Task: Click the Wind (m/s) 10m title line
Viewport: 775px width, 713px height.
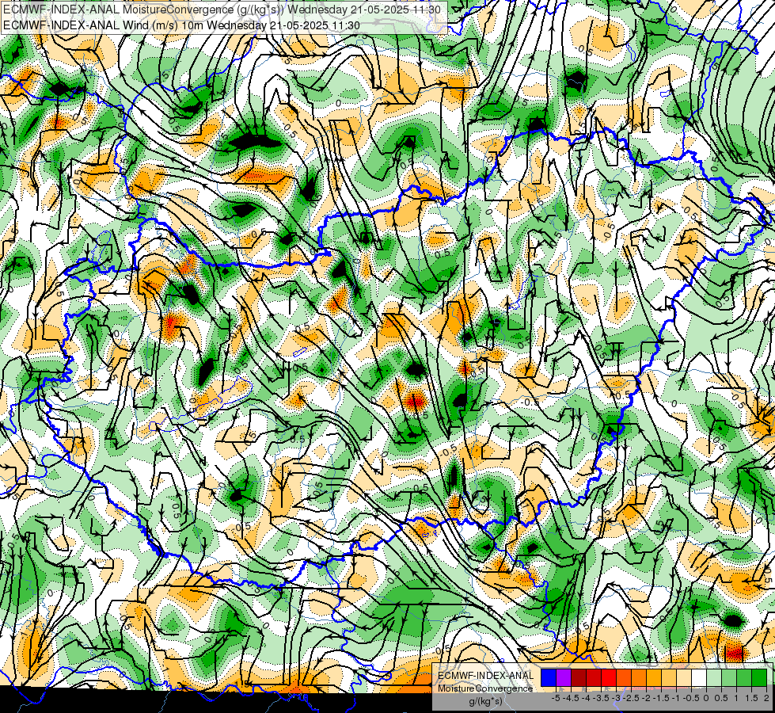Action: pyautogui.click(x=181, y=25)
